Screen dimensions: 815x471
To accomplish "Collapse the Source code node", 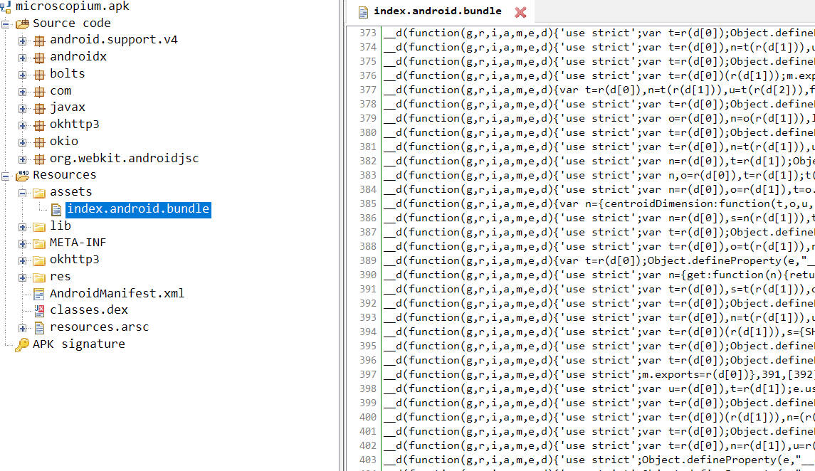I will coord(6,24).
